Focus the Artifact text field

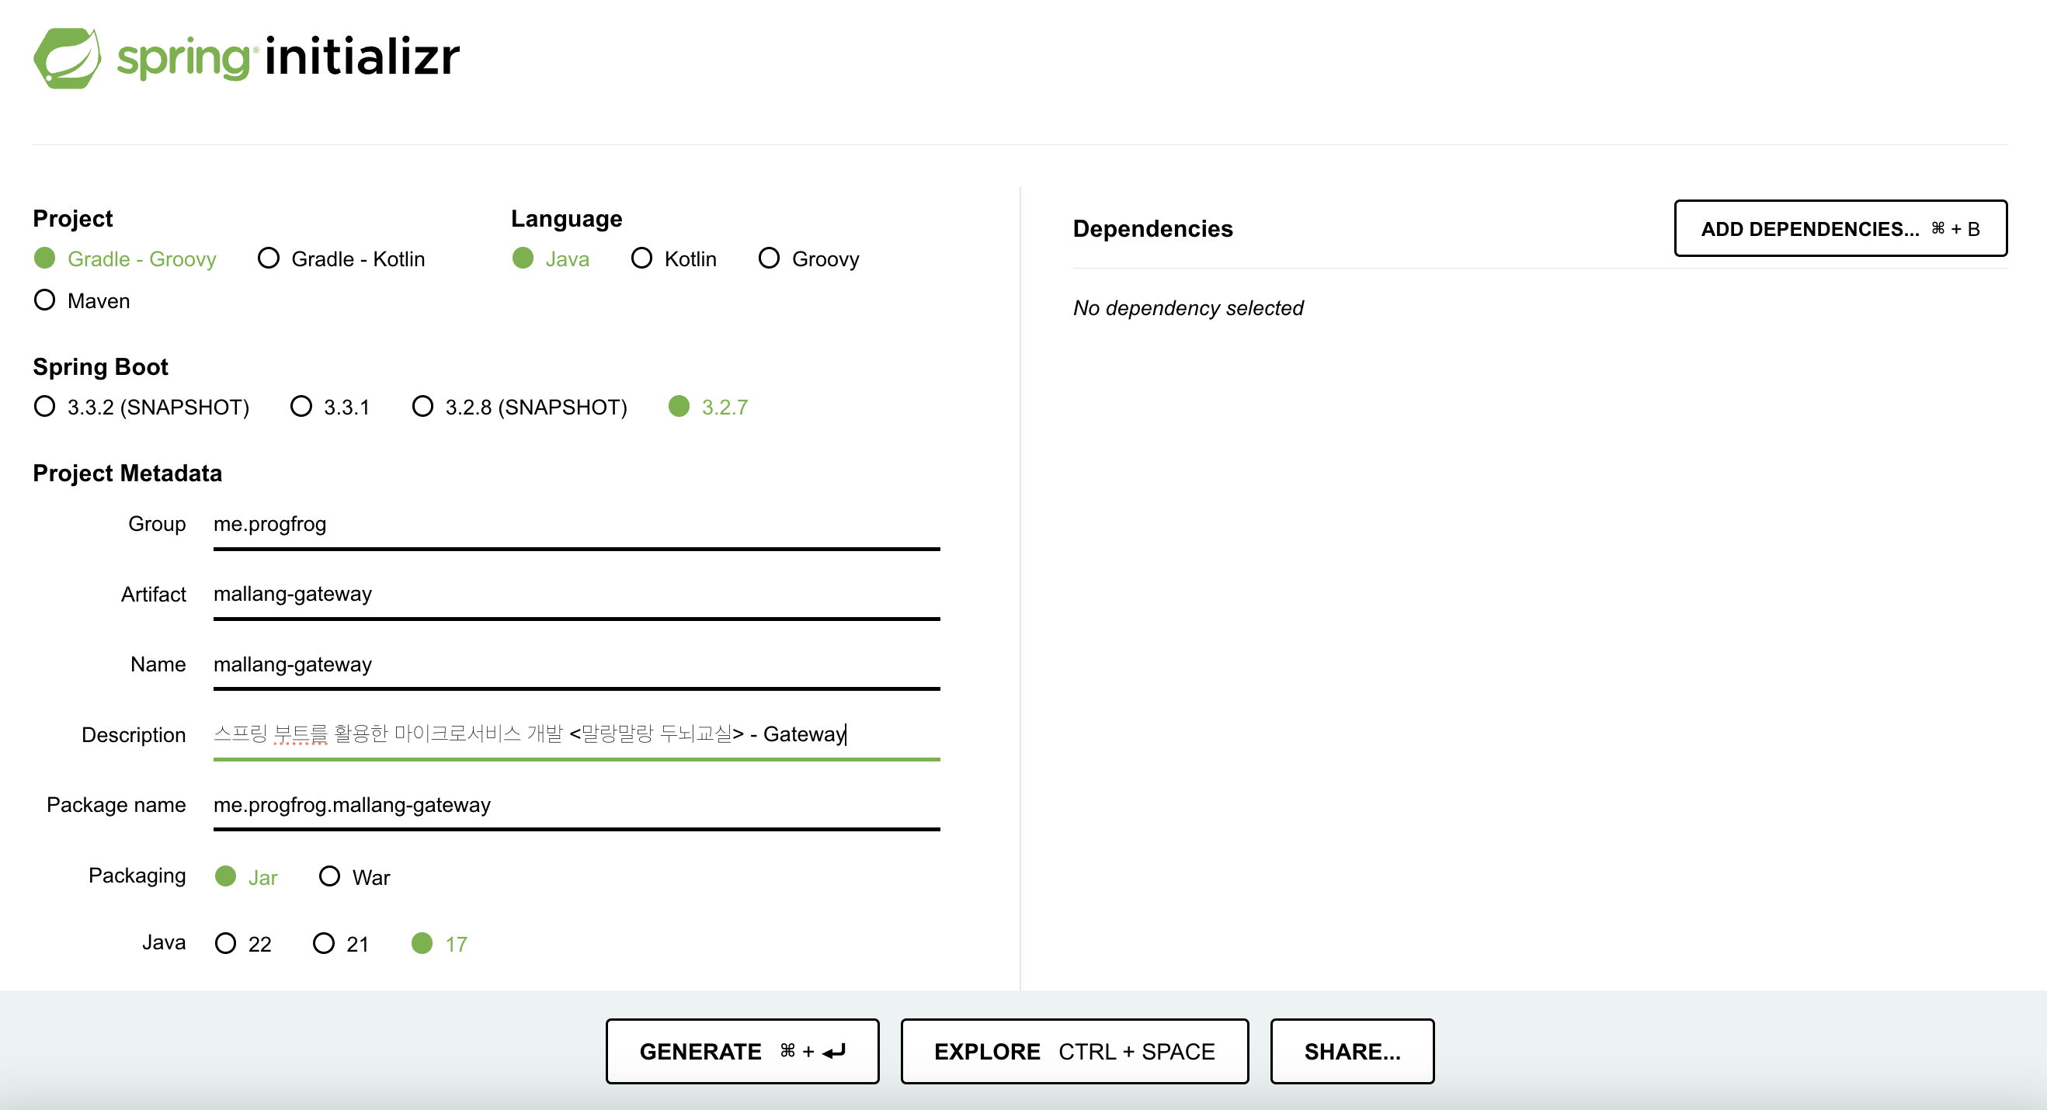[576, 595]
